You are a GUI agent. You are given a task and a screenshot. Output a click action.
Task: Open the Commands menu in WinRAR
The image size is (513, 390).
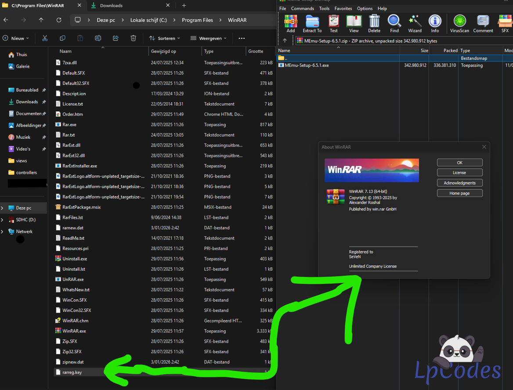(302, 8)
